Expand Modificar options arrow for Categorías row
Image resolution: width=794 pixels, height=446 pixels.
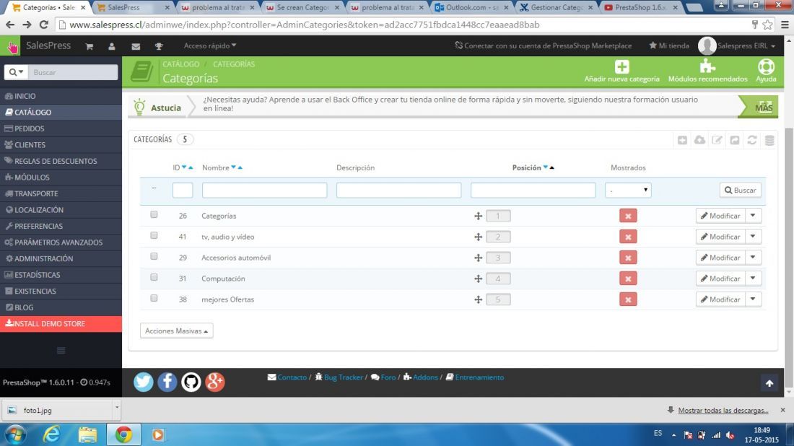[x=754, y=216]
